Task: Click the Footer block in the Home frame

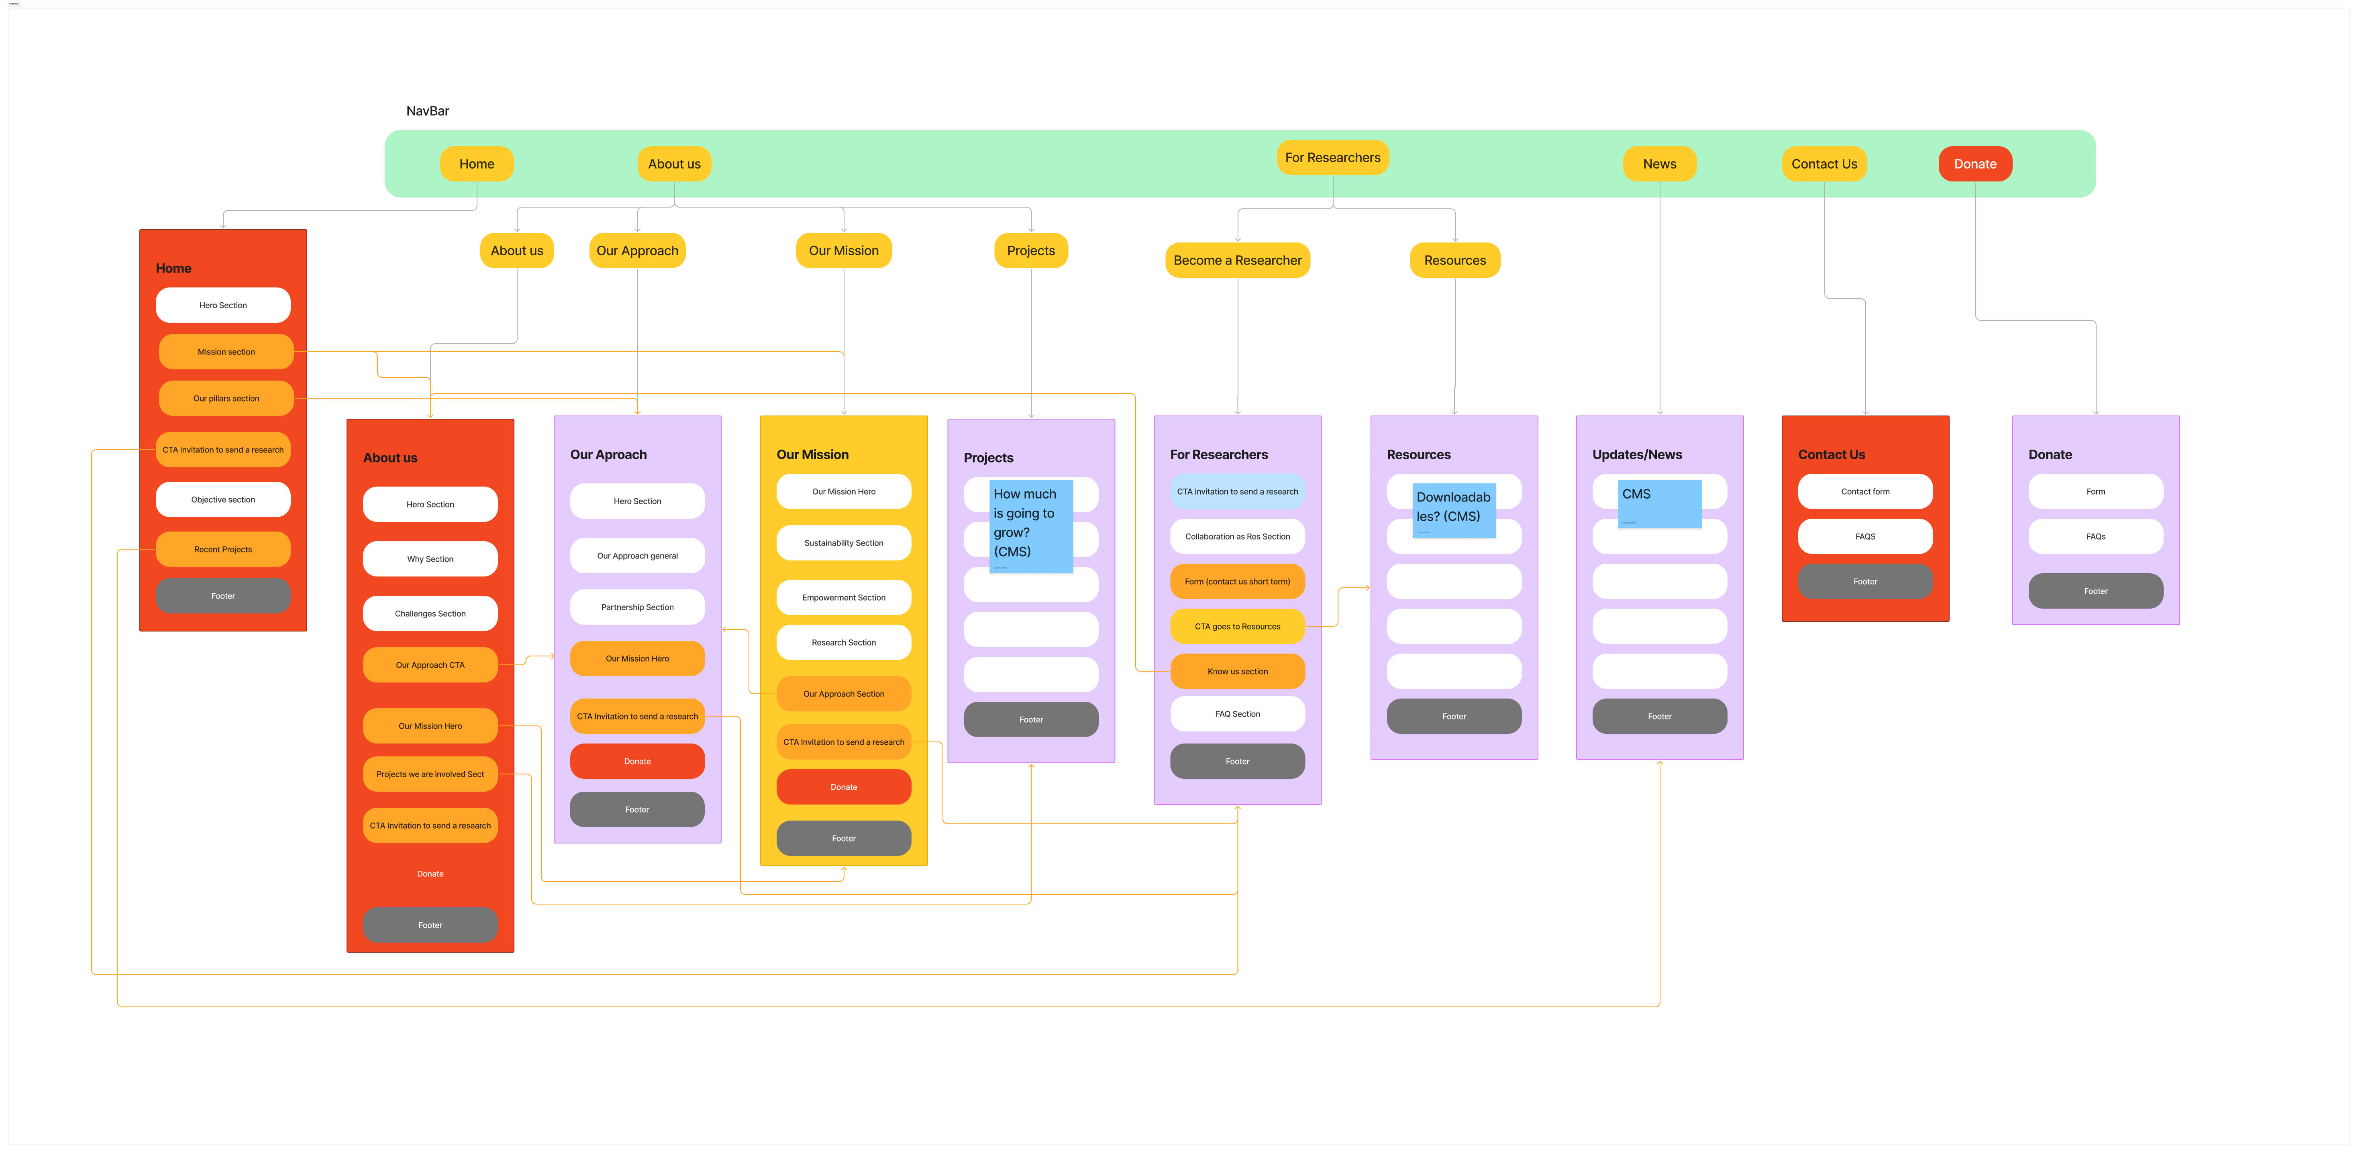Action: pyautogui.click(x=222, y=596)
